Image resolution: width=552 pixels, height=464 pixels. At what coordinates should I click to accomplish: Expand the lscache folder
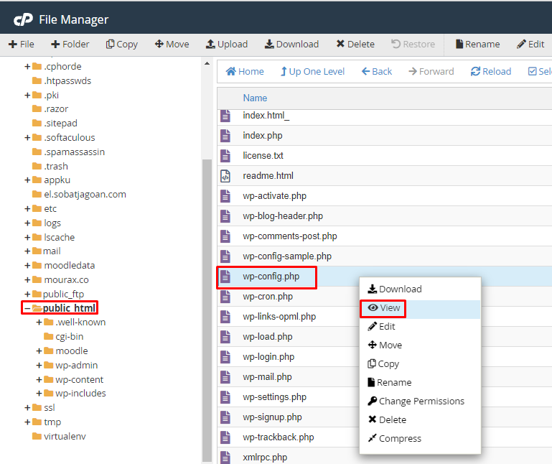[27, 238]
